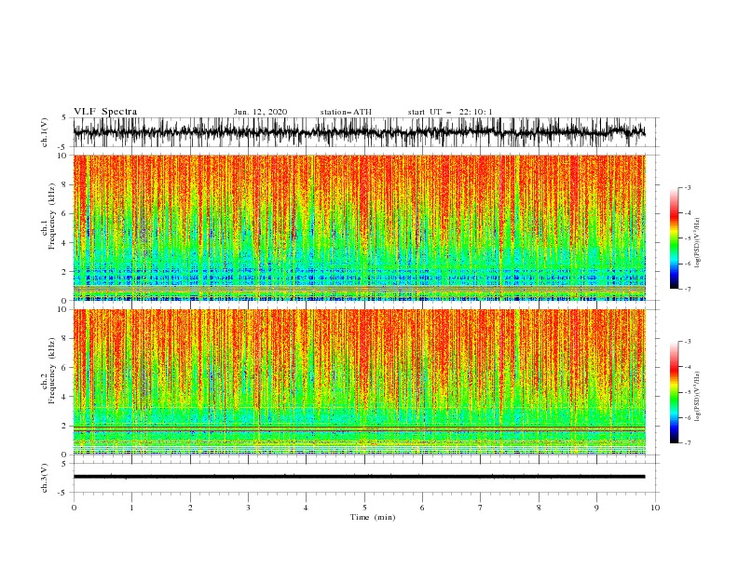738x570 pixels.
Task: Click the 3 minute tick label on the time axis
Action: coord(248,508)
